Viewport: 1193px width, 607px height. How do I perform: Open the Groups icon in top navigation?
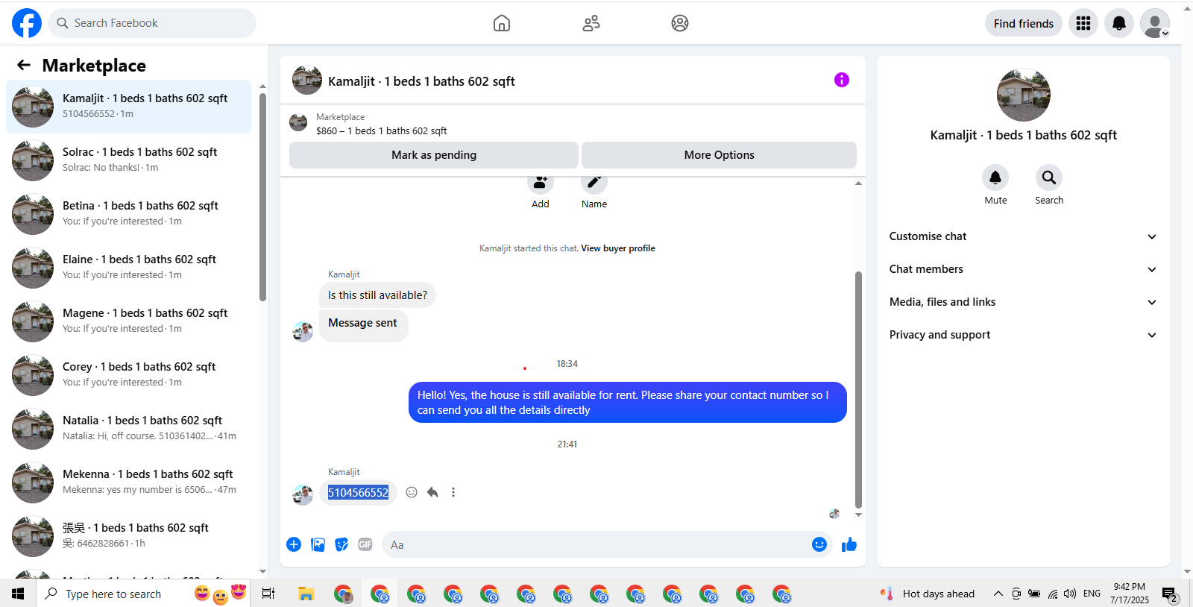(x=680, y=23)
